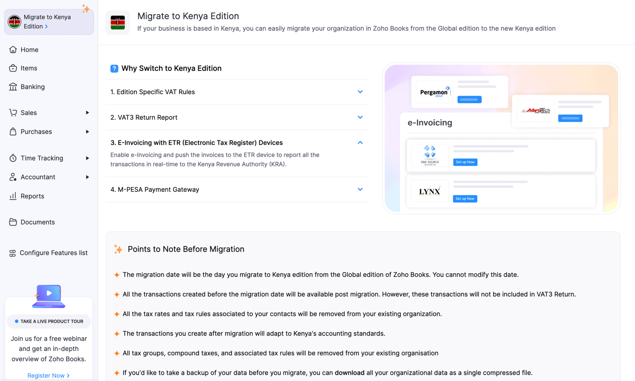
Task: Click the download link for backup data
Action: point(349,373)
